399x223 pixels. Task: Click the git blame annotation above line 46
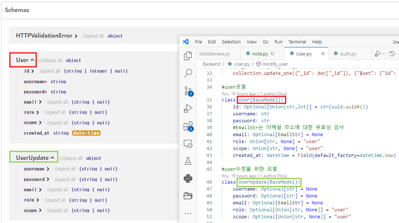click(x=254, y=176)
